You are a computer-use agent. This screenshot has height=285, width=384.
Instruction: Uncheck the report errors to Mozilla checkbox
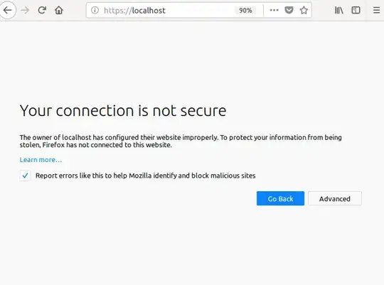tap(25, 176)
